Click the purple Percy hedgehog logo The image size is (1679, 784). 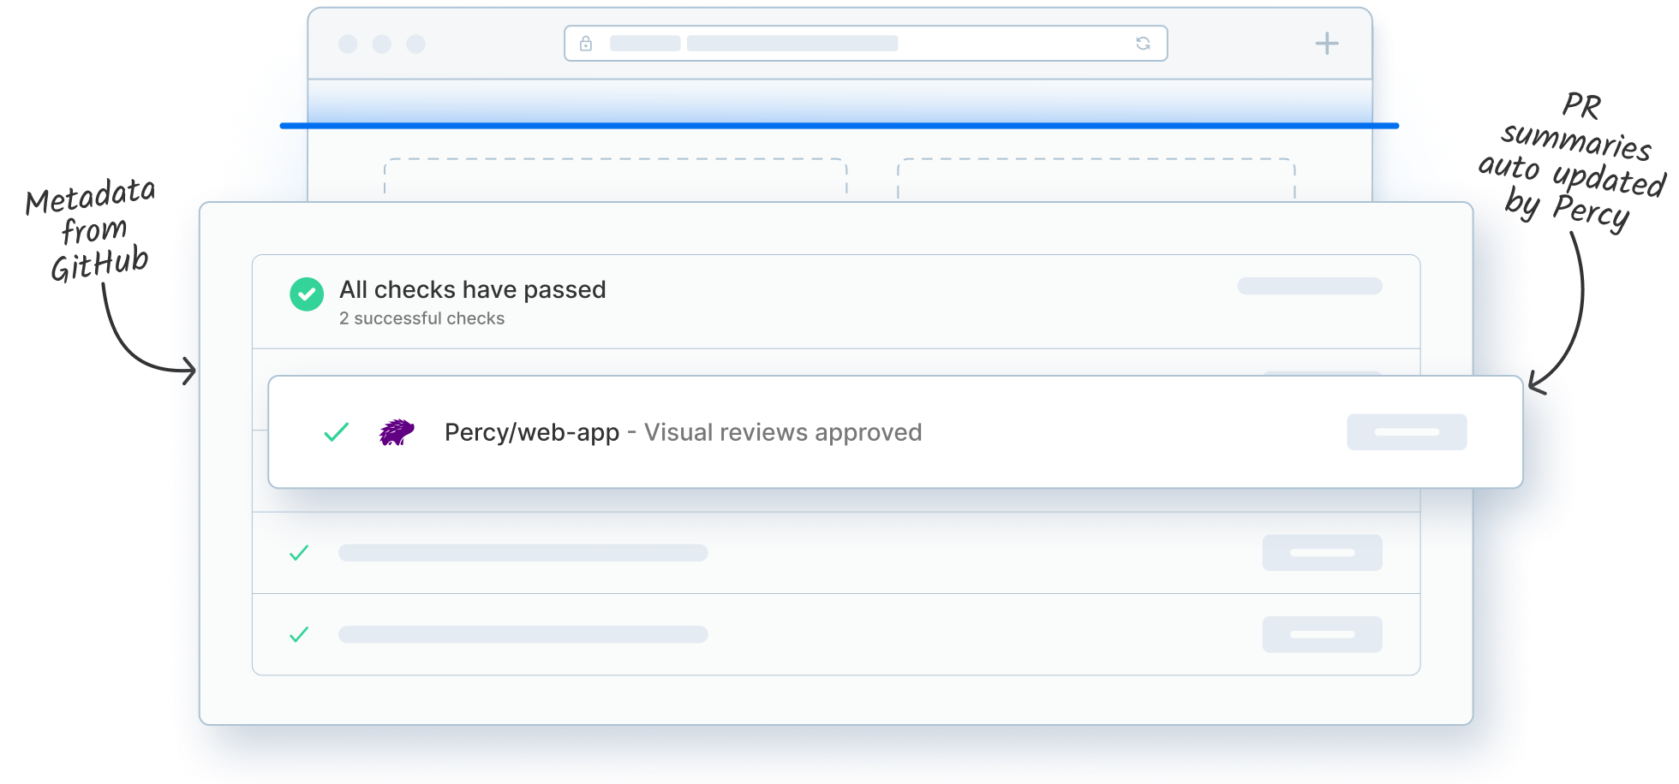pyautogui.click(x=397, y=432)
